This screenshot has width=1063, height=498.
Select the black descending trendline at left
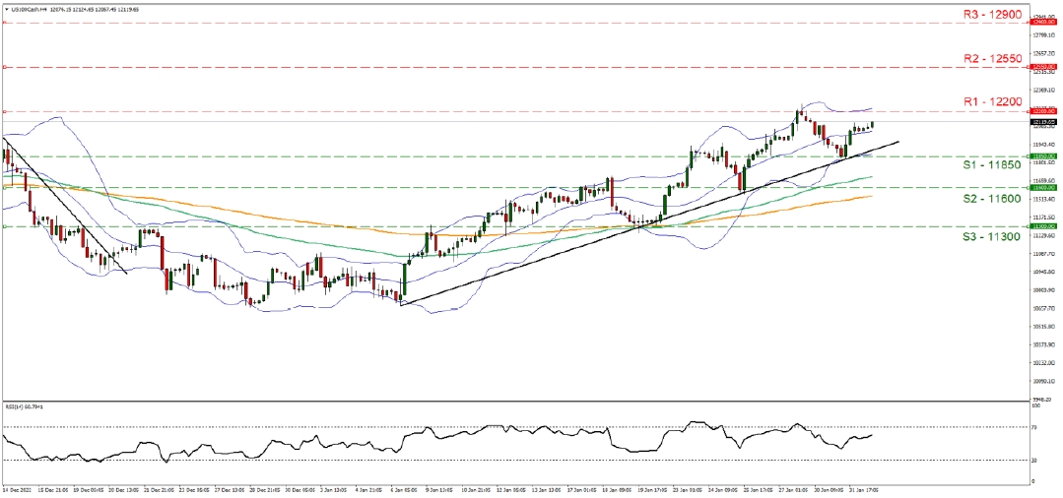(x=64, y=205)
